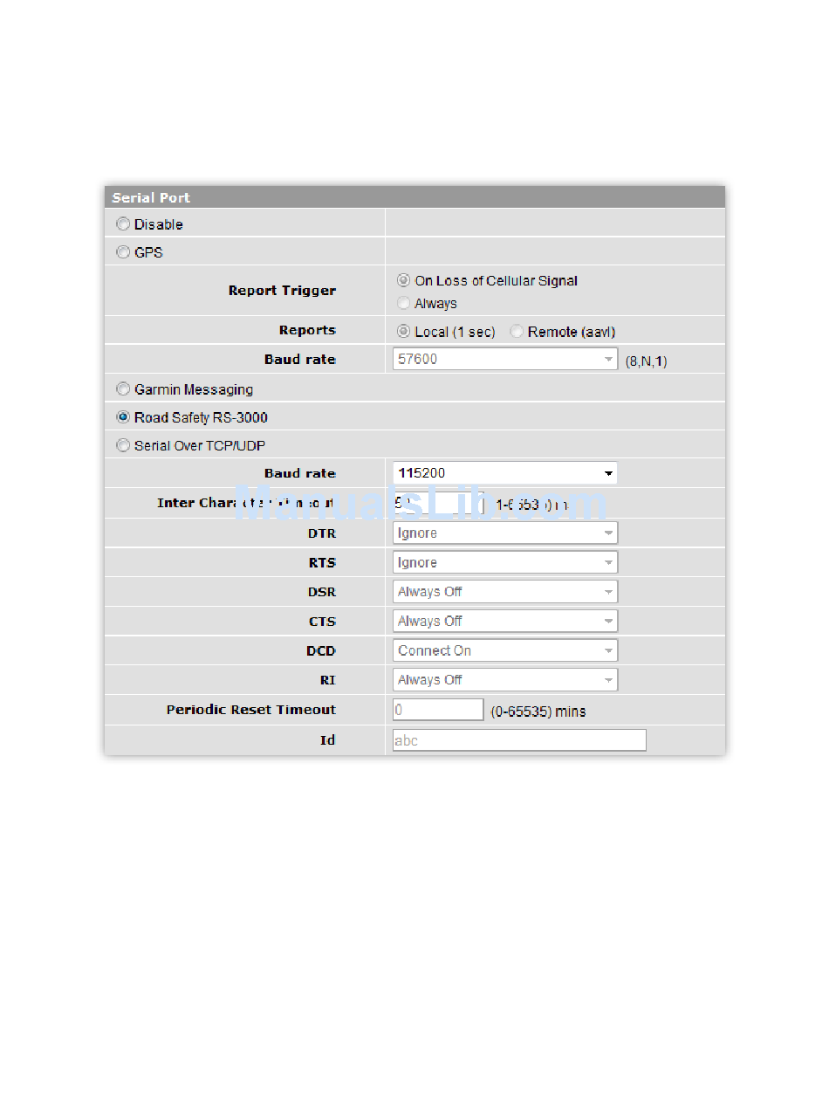Select Always report trigger option
This screenshot has width=829, height=1100.
[x=403, y=304]
